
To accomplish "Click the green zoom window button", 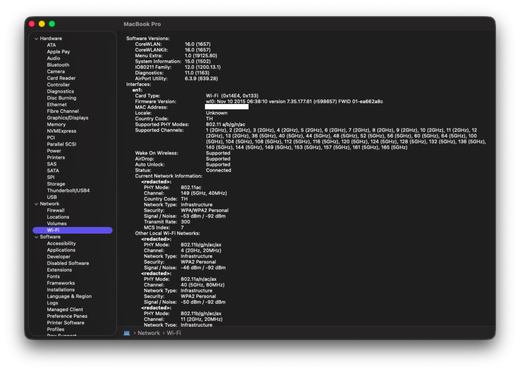I will pyautogui.click(x=52, y=24).
